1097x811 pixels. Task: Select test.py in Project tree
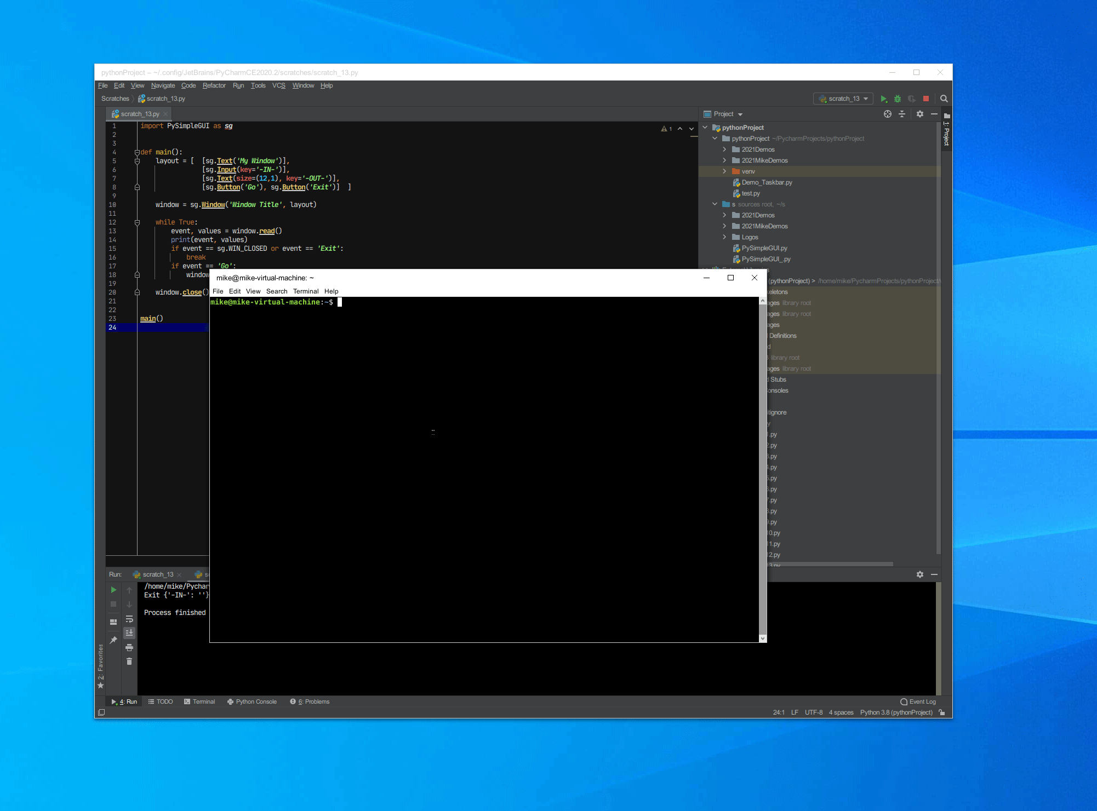tap(746, 193)
